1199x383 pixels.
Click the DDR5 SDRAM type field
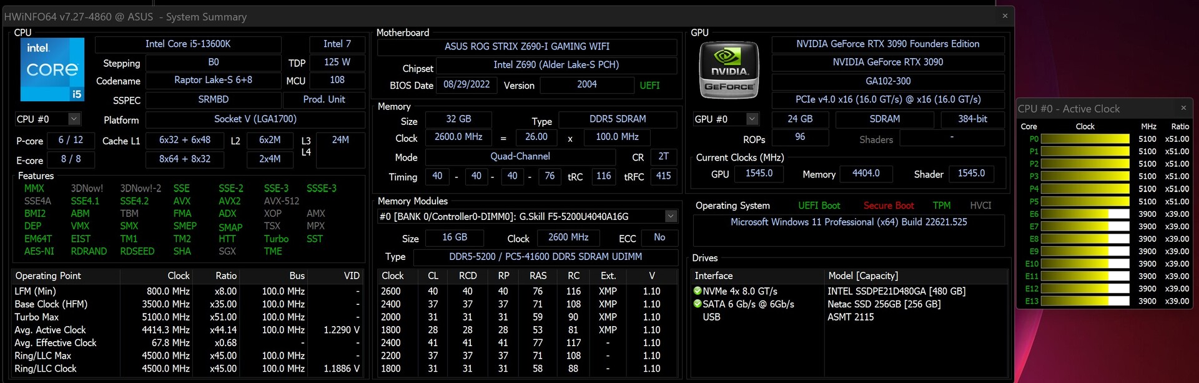[x=618, y=119]
